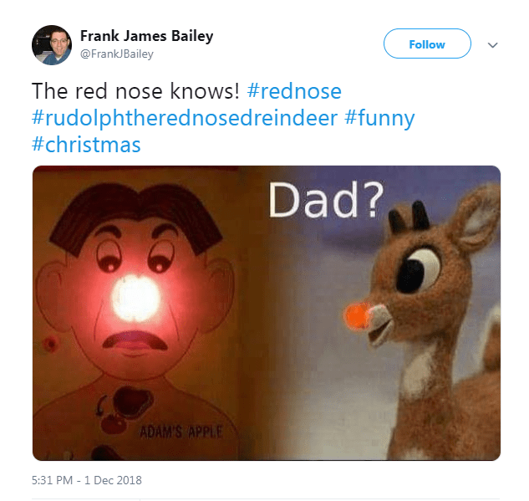Select the #funny hashtag
Viewport: 529px width, 501px height.
click(379, 118)
